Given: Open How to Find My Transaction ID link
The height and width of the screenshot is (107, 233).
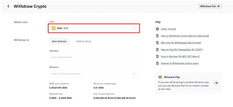Looking at the screenshot, I should [182, 50].
